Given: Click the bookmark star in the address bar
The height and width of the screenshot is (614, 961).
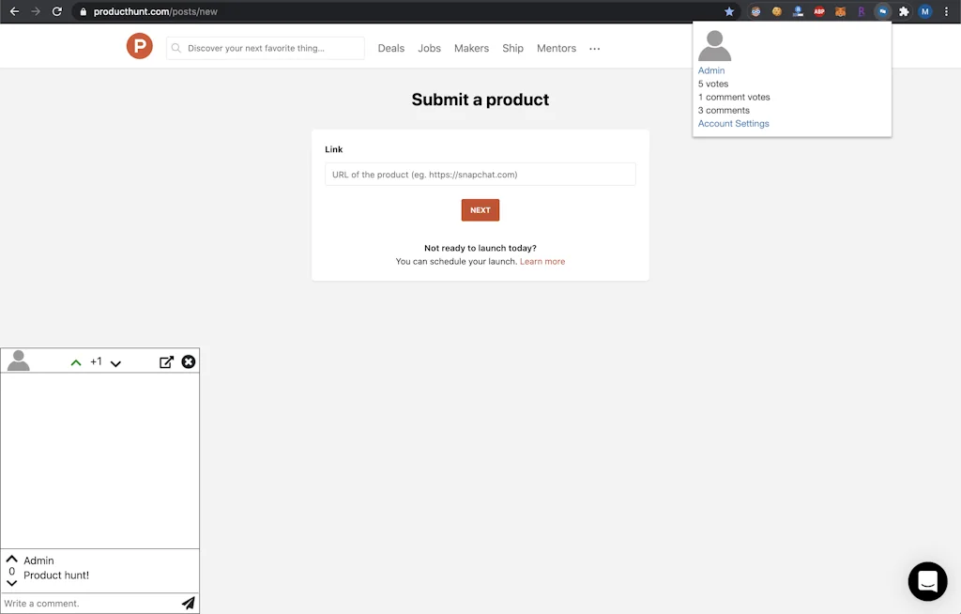Looking at the screenshot, I should click(x=729, y=11).
